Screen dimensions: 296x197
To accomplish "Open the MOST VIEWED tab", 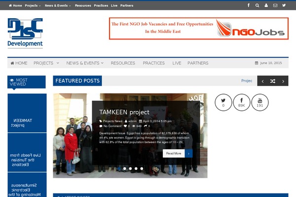I will click(x=27, y=82).
